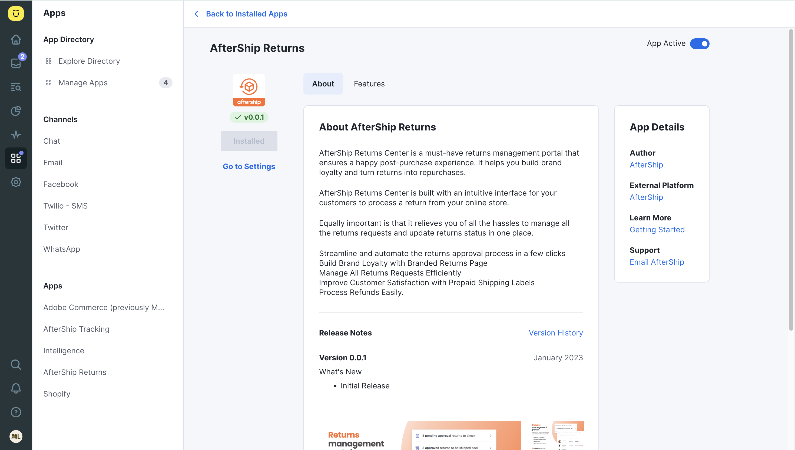Select the Tracking search list icon
795x450 pixels.
pos(16,87)
